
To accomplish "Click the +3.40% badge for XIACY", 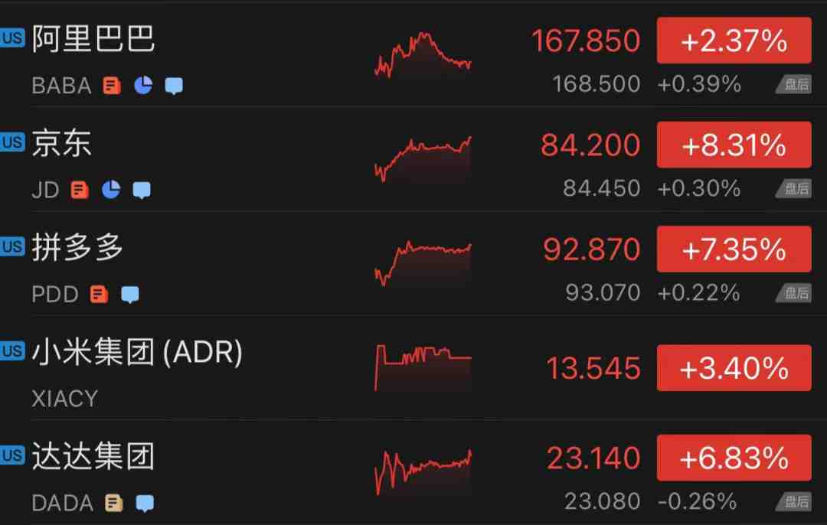I will pyautogui.click(x=734, y=368).
